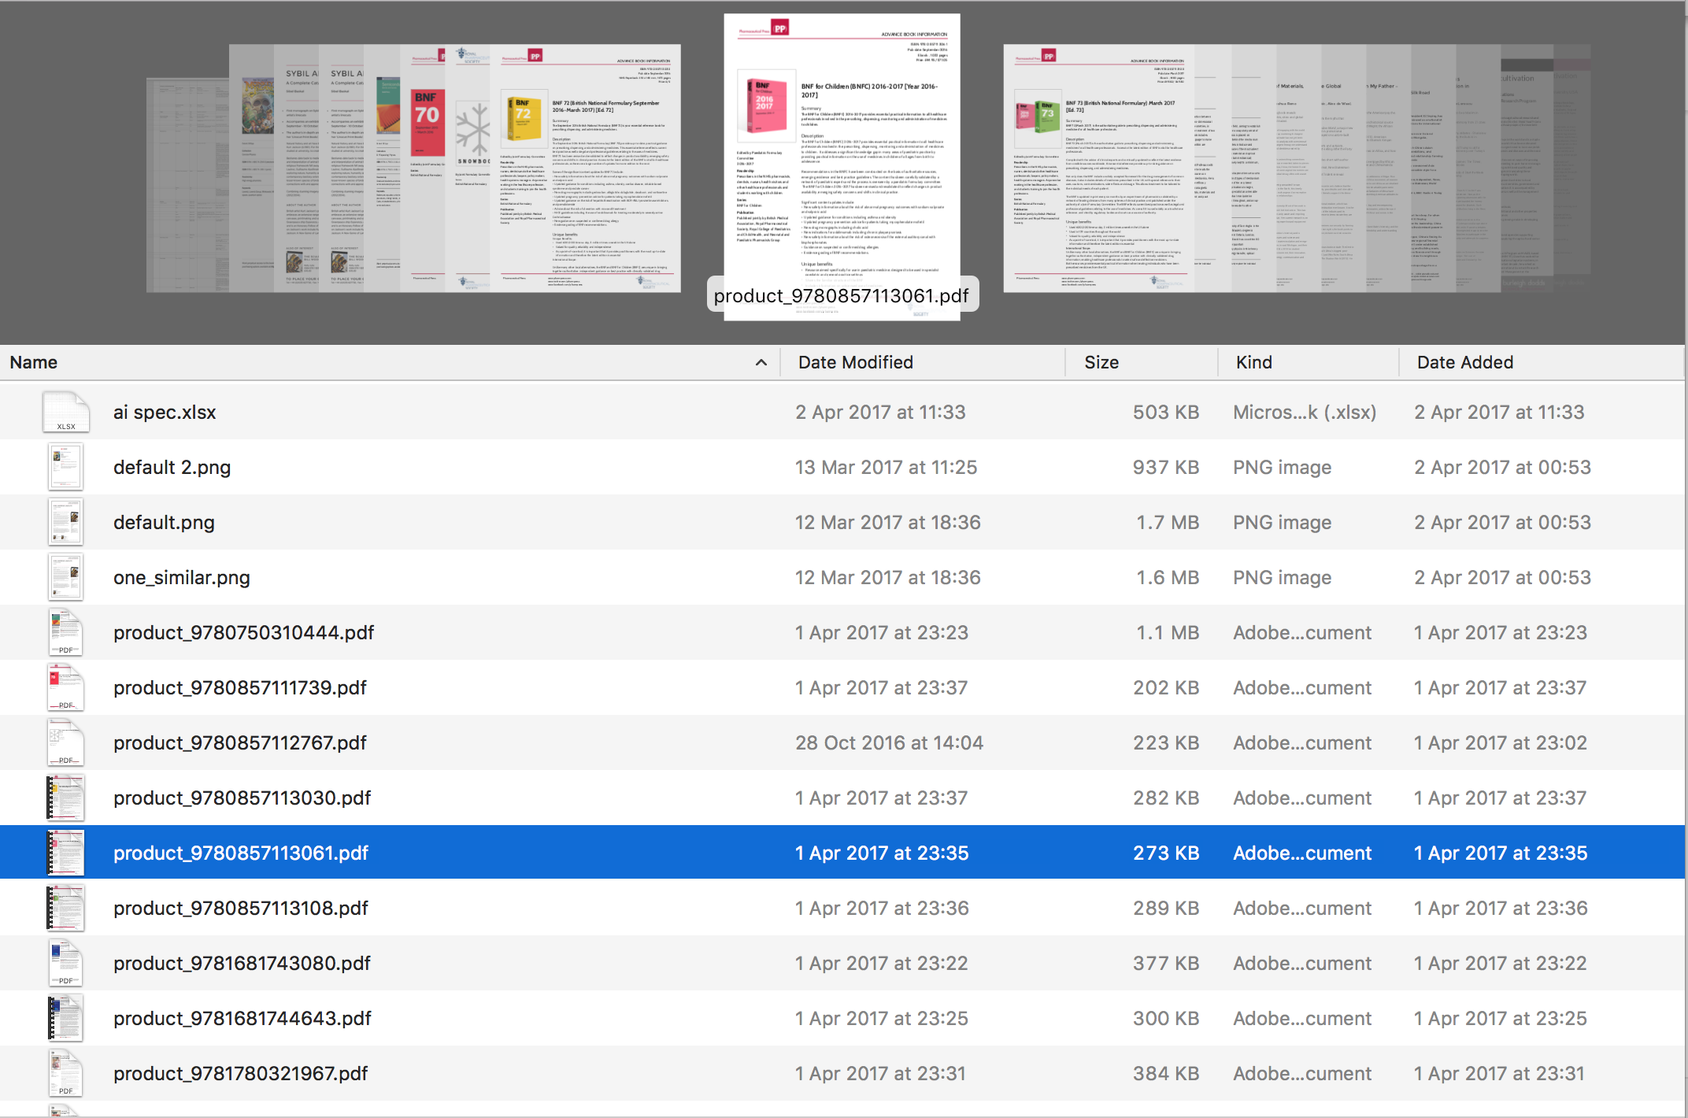The width and height of the screenshot is (1688, 1118).
Task: Select product_9780857111739.pdf file name
Action: click(240, 687)
